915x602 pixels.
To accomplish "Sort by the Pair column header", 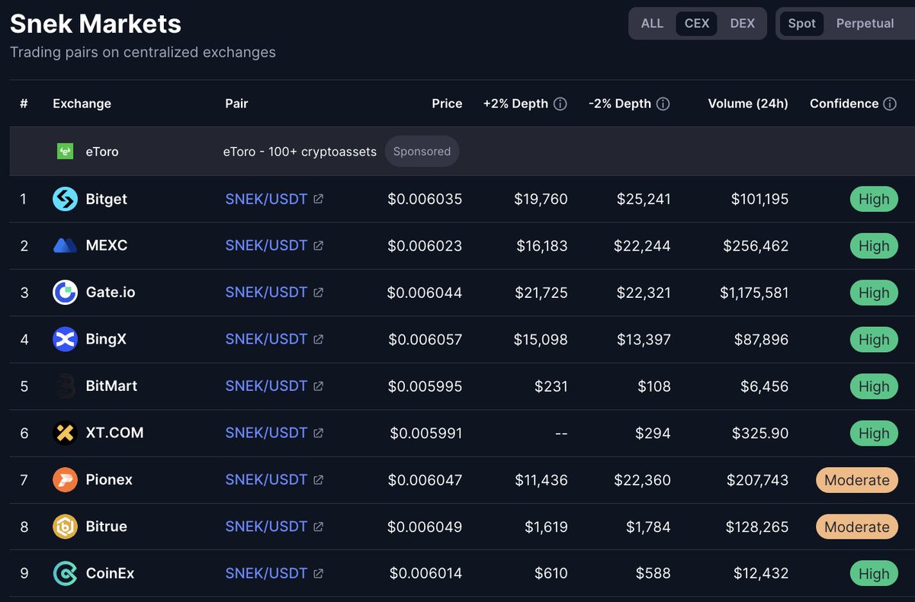I will [236, 104].
